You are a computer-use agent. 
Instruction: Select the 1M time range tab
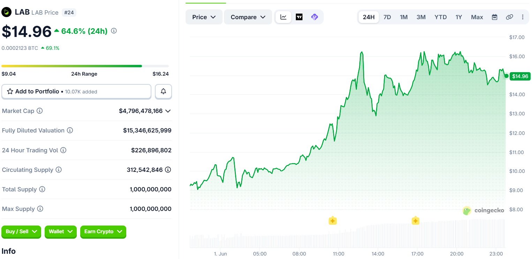pos(404,17)
